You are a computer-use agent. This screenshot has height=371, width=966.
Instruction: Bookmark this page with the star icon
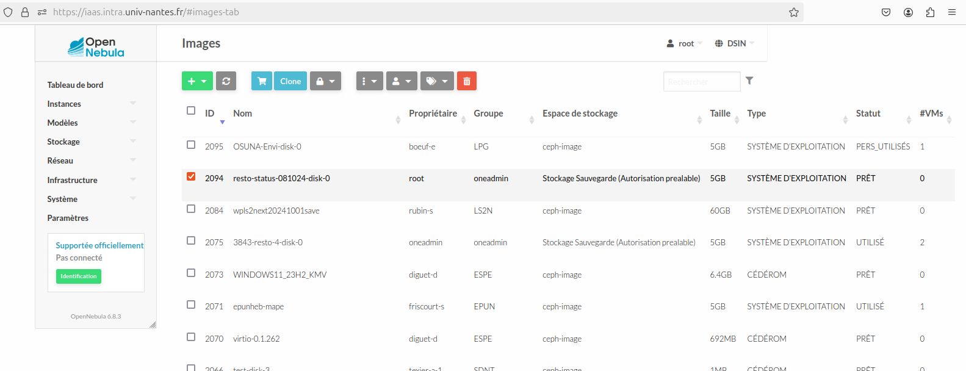793,12
